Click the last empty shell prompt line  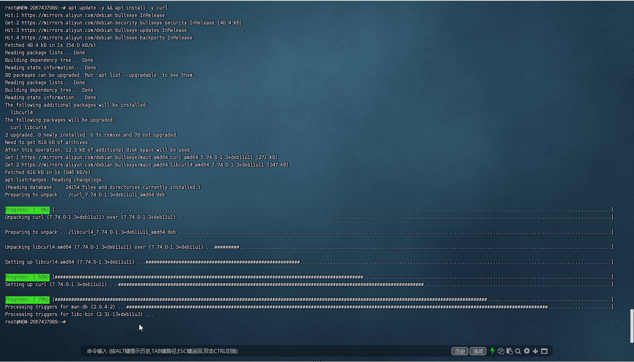pos(35,322)
